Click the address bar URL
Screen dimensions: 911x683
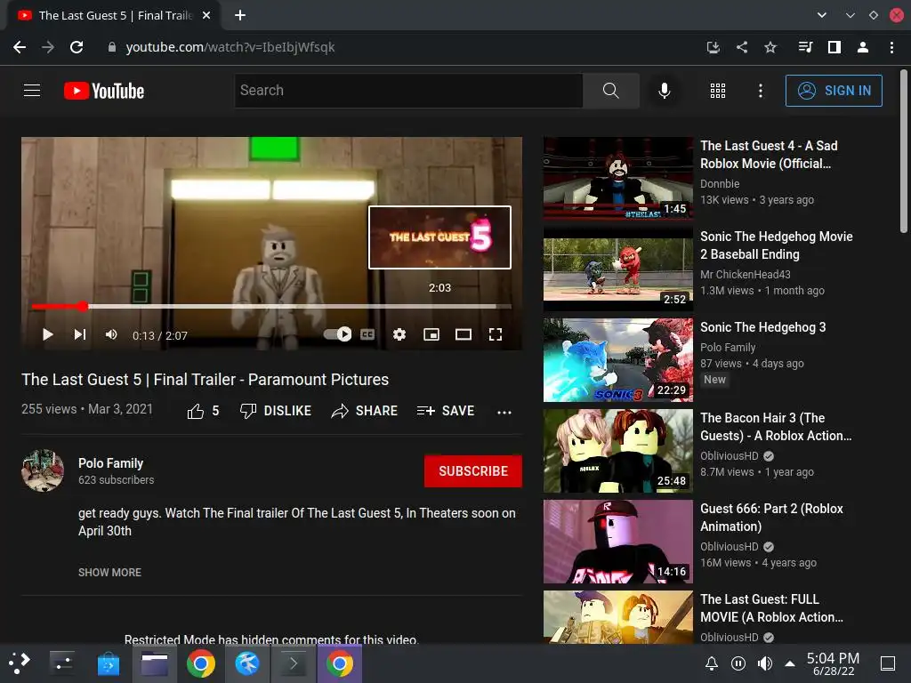coord(230,47)
